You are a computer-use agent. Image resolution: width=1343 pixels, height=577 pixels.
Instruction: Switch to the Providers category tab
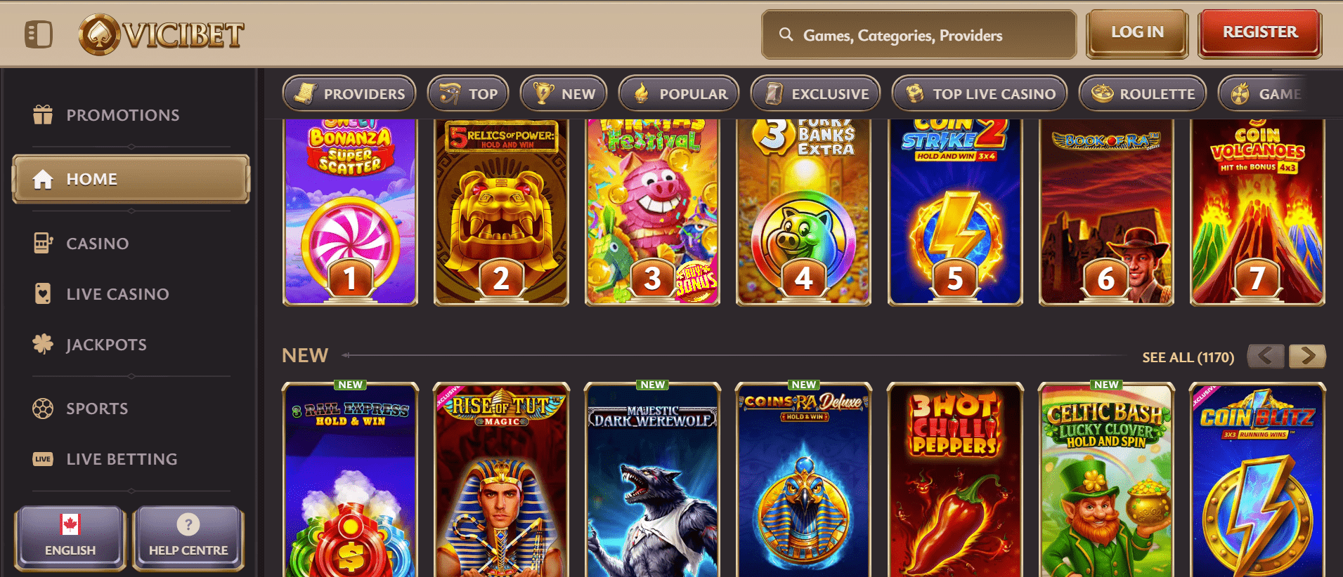[x=349, y=93]
